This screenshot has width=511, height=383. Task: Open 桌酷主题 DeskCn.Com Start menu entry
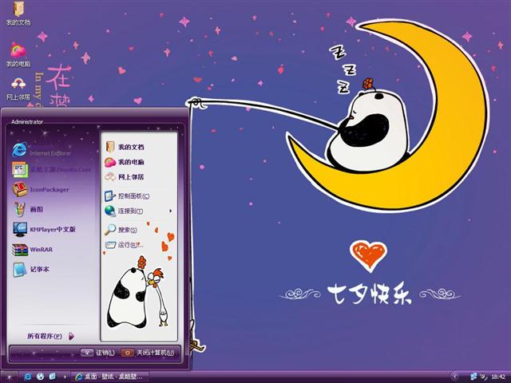coord(52,170)
